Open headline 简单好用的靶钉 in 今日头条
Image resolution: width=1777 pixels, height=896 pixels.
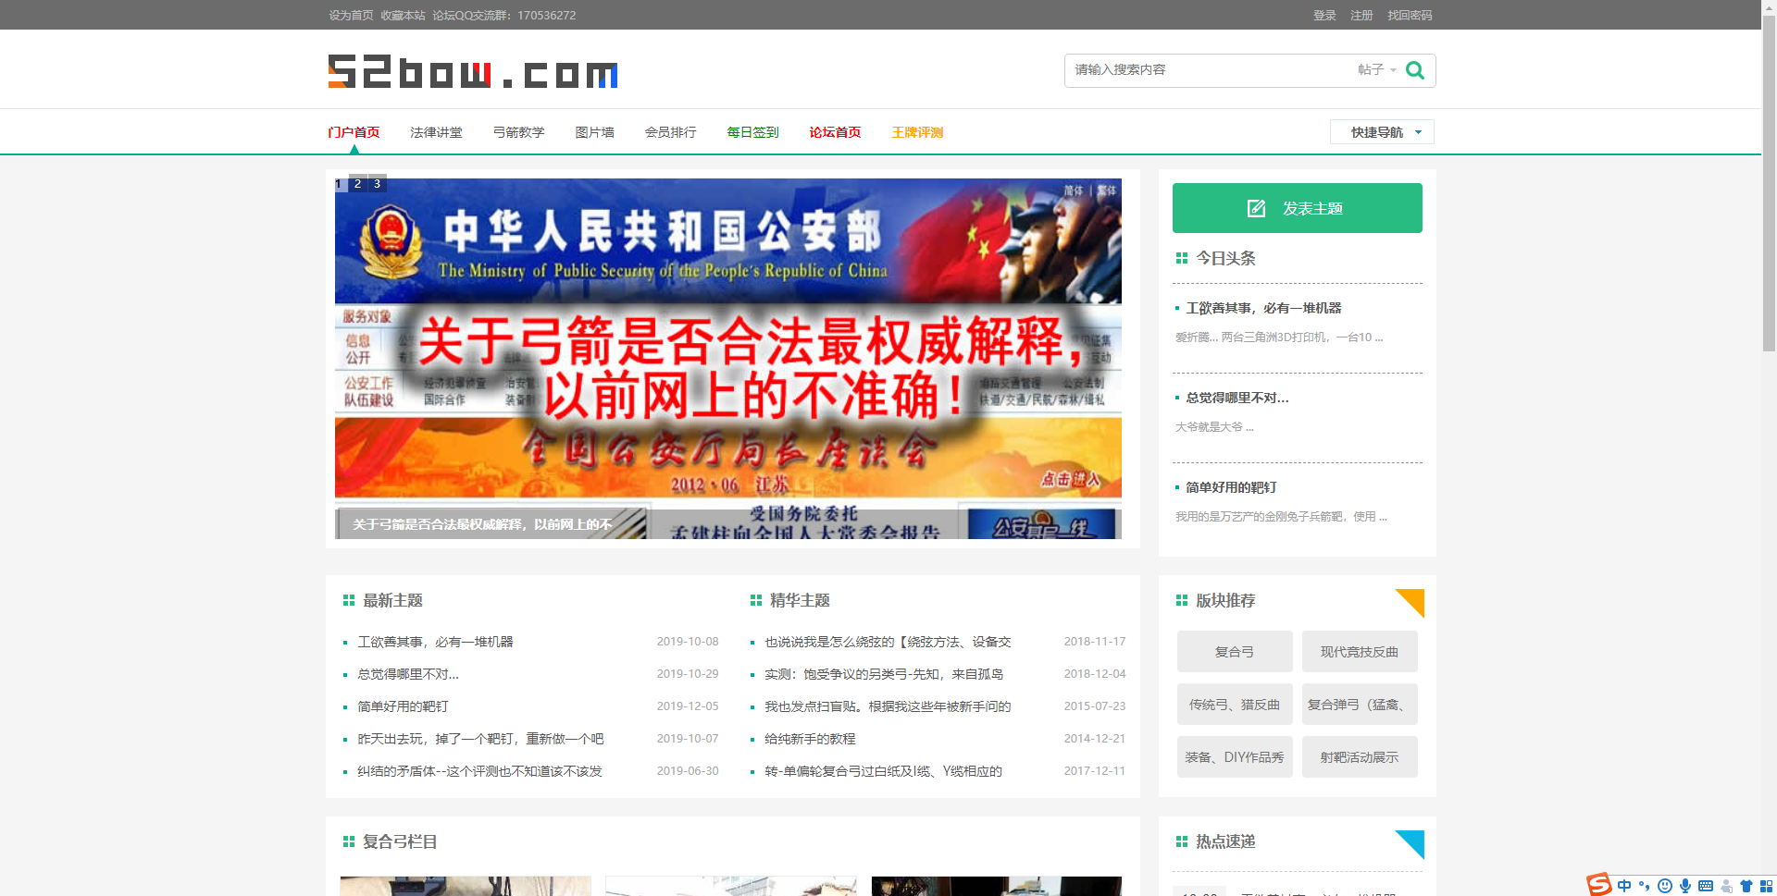(1231, 487)
